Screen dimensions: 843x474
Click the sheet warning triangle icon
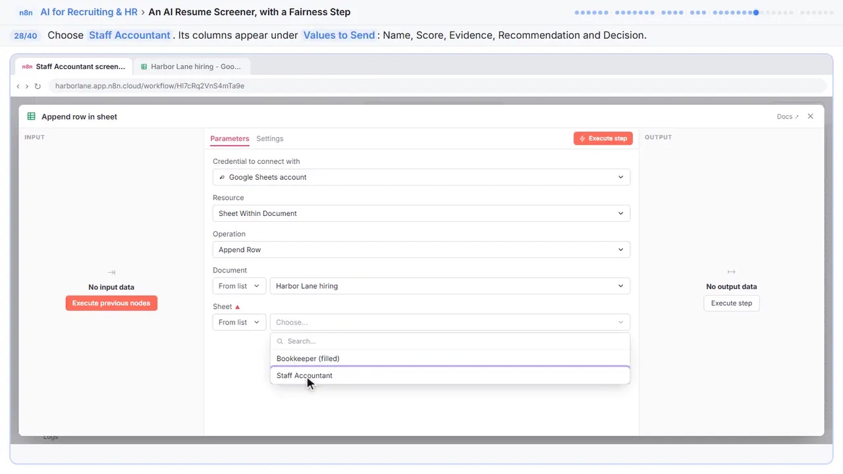238,307
